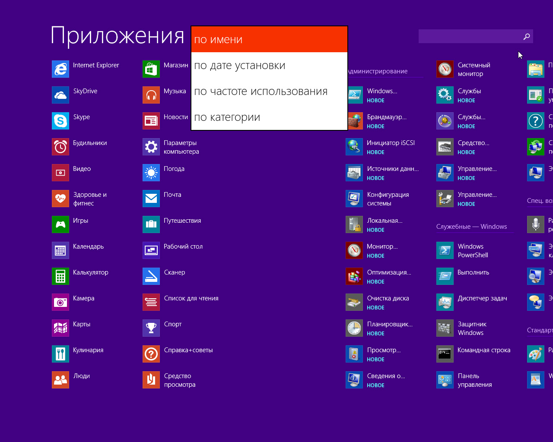Choose 'по категории' sort option
This screenshot has width=553, height=442.
tap(269, 117)
